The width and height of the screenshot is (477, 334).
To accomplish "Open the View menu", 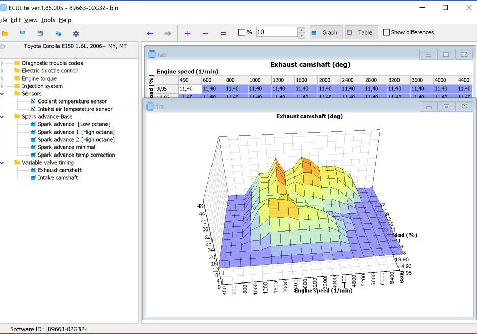I will pos(31,20).
